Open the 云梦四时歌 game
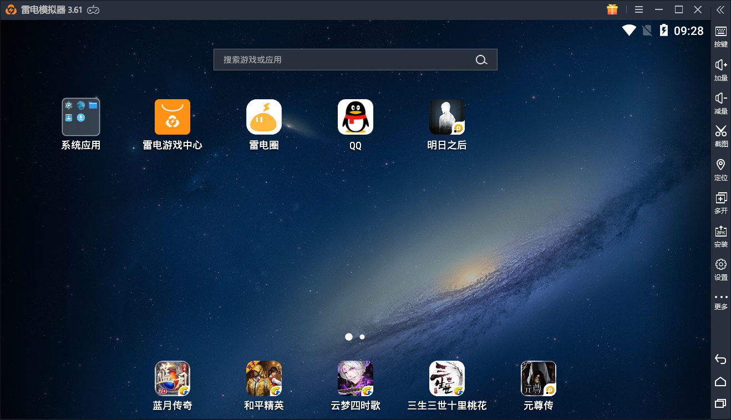 coord(356,378)
